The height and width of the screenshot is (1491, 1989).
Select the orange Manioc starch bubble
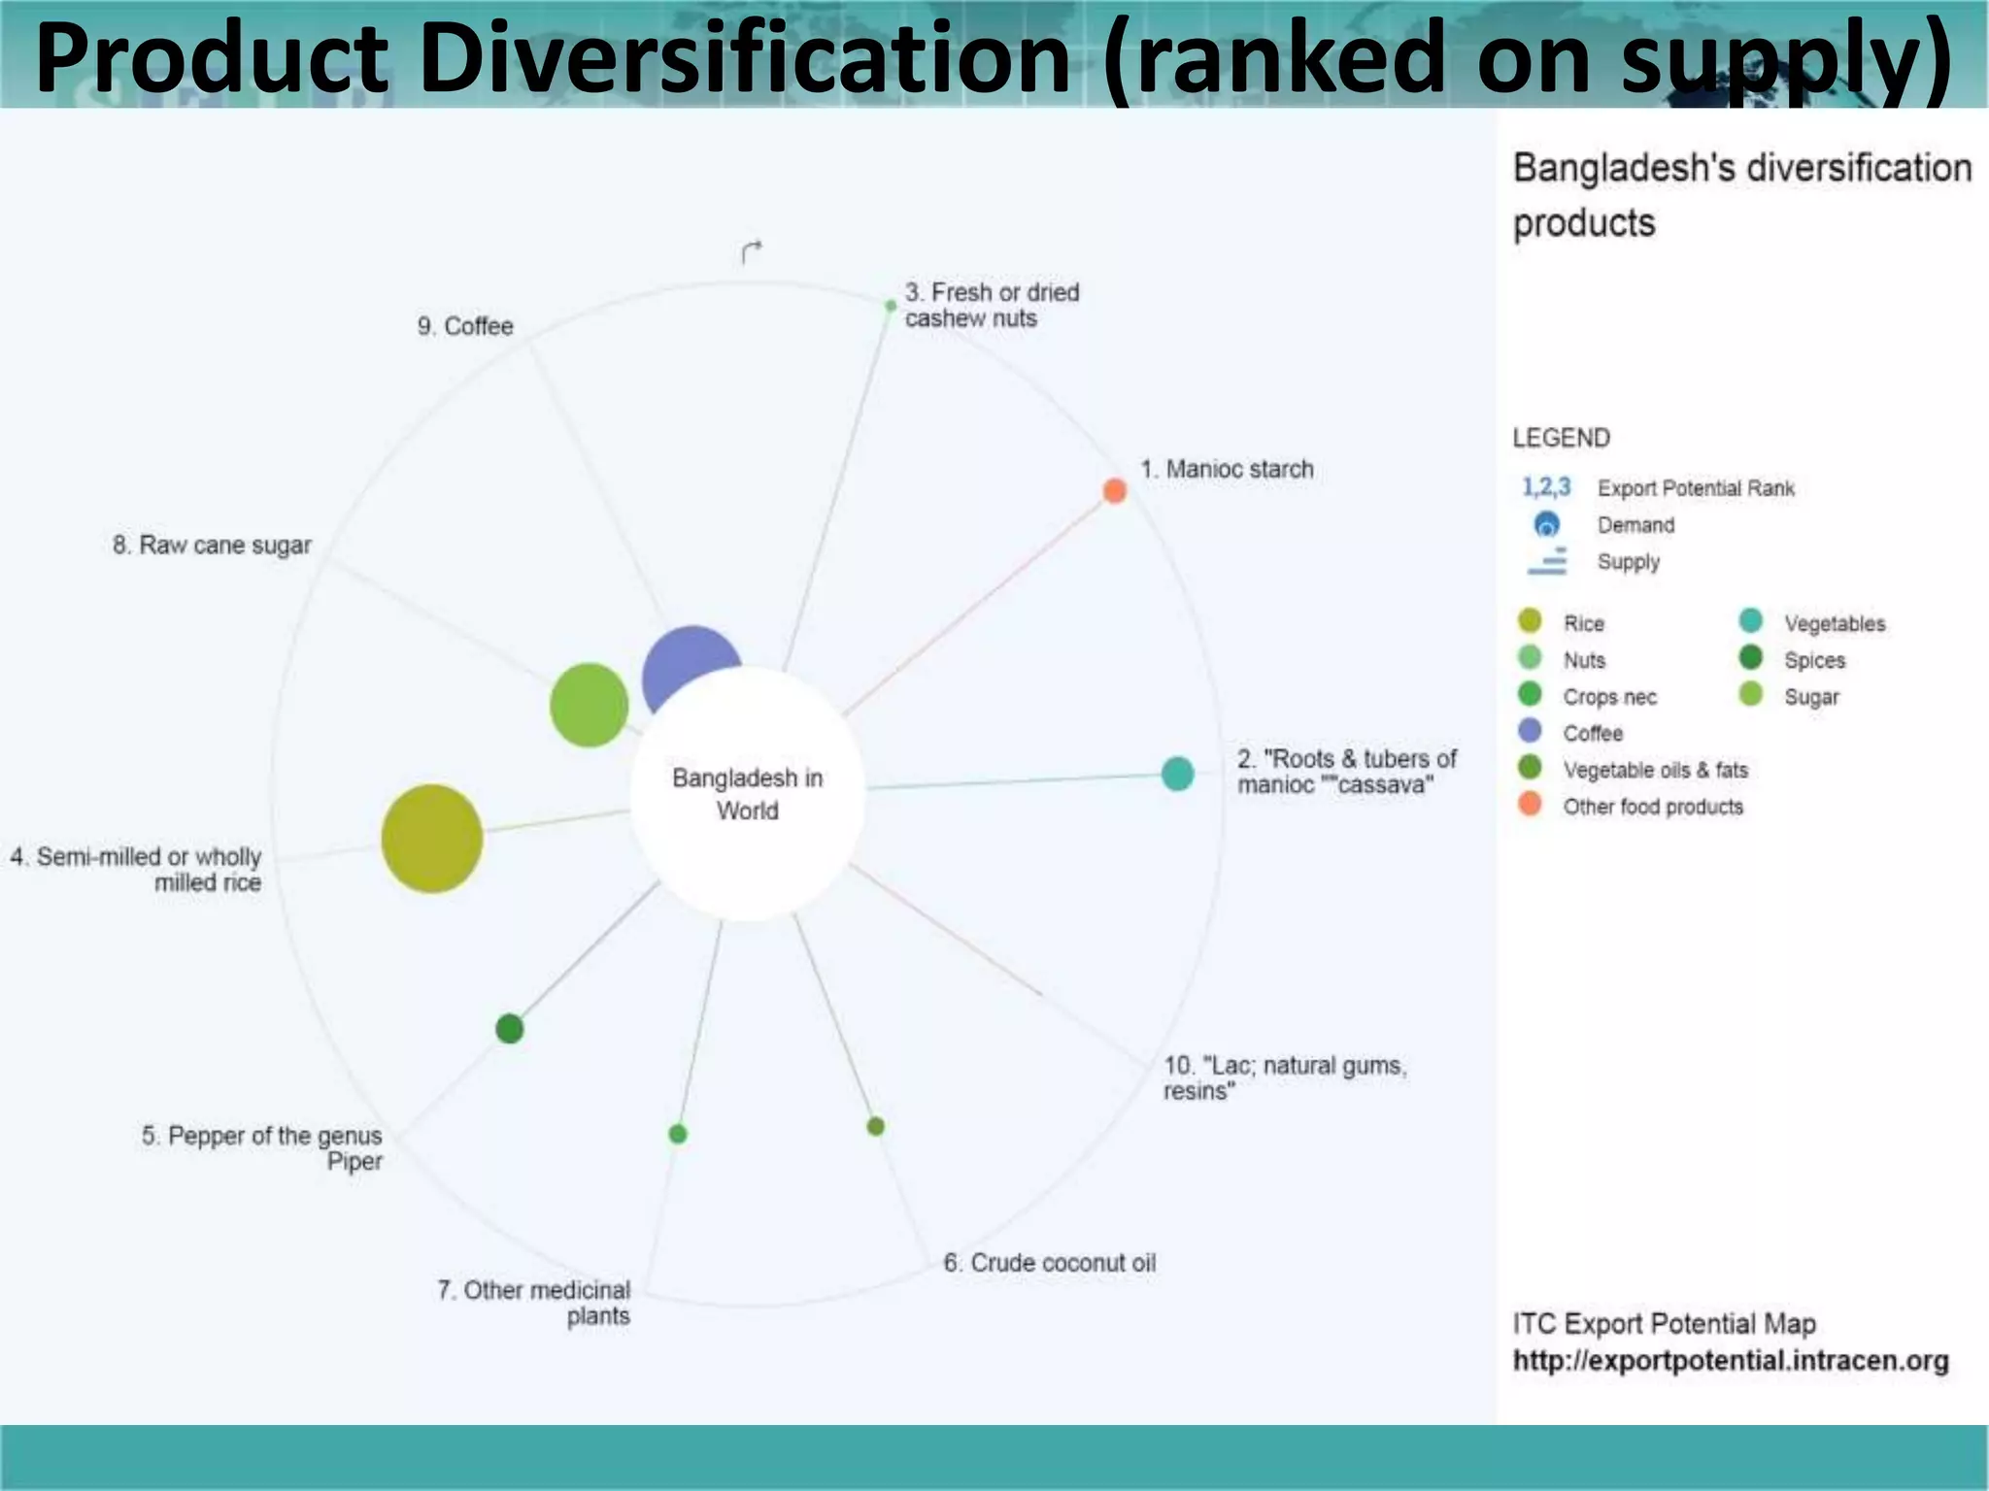pyautogui.click(x=1115, y=491)
